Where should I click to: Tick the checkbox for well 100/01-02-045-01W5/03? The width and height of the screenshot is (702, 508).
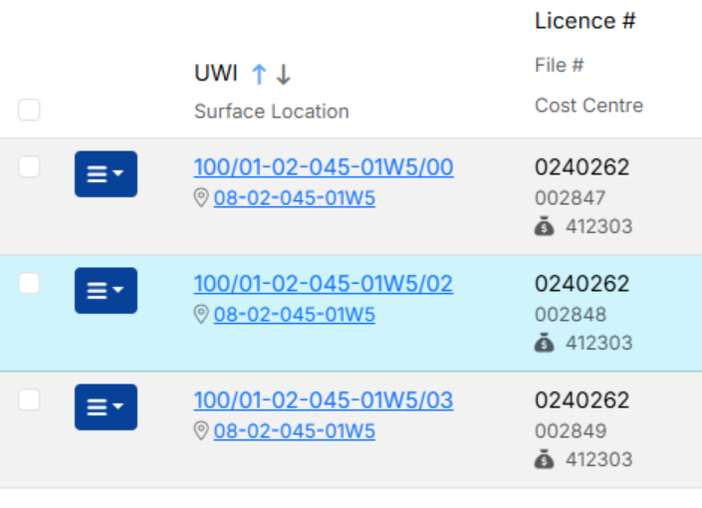(29, 400)
